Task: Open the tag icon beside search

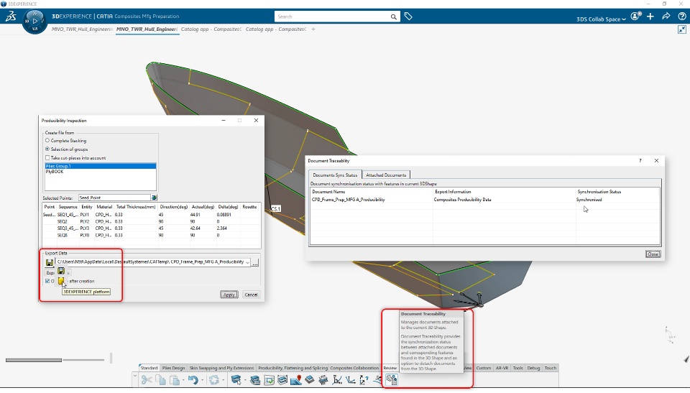Action: point(408,17)
